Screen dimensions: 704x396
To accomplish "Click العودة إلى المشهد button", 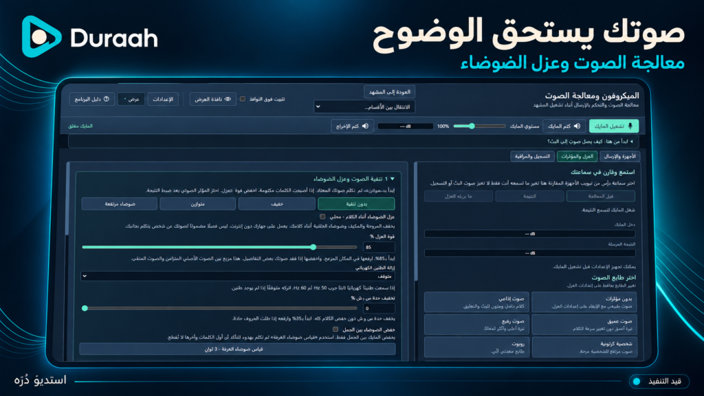I will click(x=389, y=91).
